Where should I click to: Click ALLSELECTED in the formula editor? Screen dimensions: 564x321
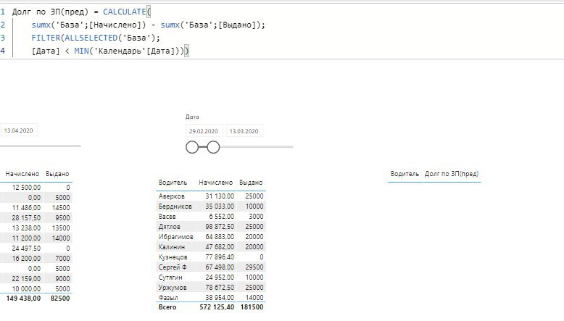(91, 38)
